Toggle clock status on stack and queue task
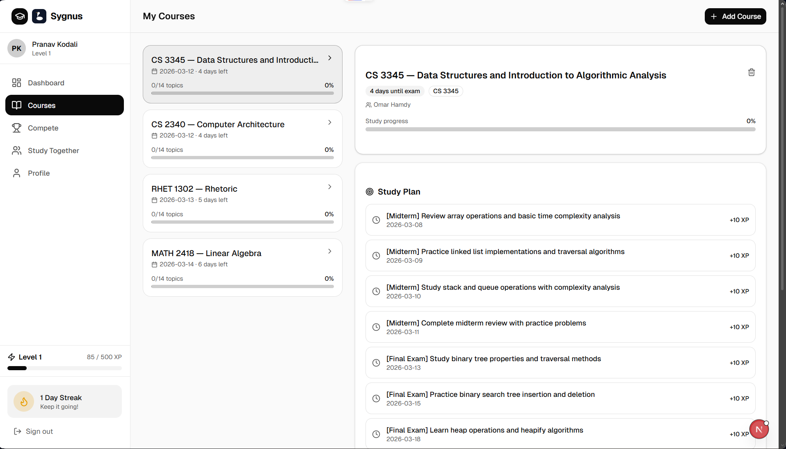This screenshot has width=786, height=449. tap(376, 291)
